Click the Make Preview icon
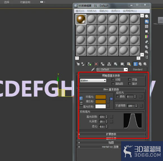 point(146,42)
